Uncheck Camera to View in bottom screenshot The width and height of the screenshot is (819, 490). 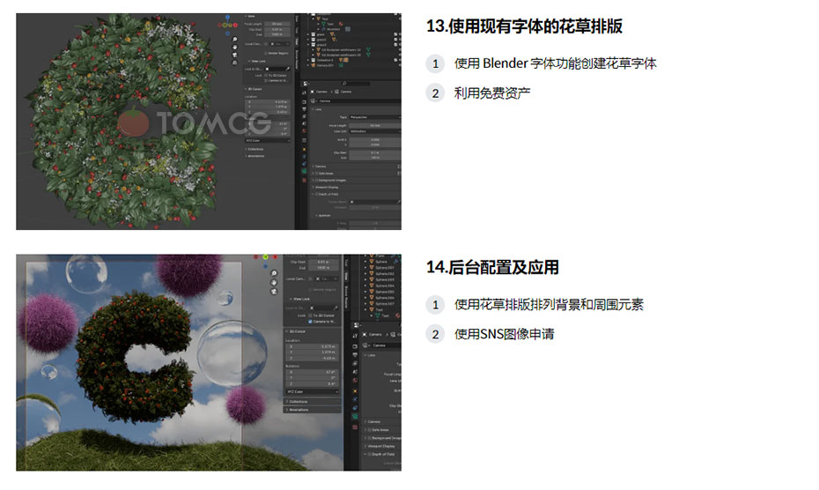point(310,321)
